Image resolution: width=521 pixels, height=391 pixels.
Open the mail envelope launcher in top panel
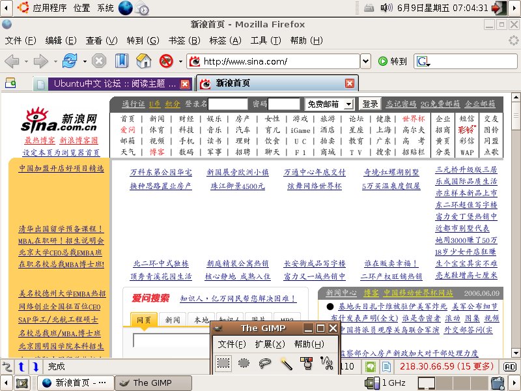pos(142,8)
